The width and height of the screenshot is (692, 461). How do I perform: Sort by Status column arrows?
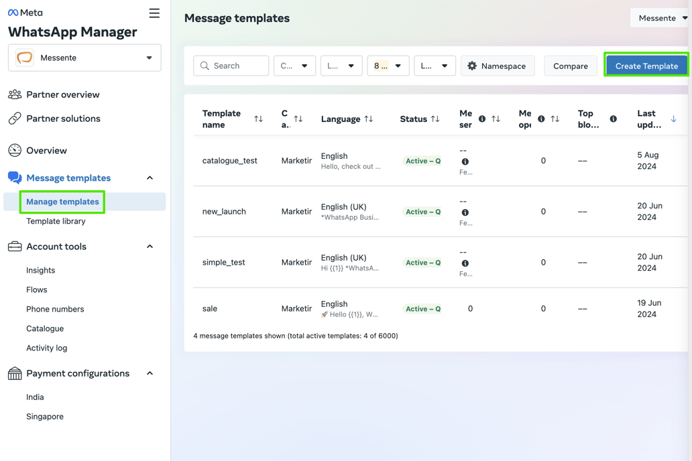pos(435,119)
